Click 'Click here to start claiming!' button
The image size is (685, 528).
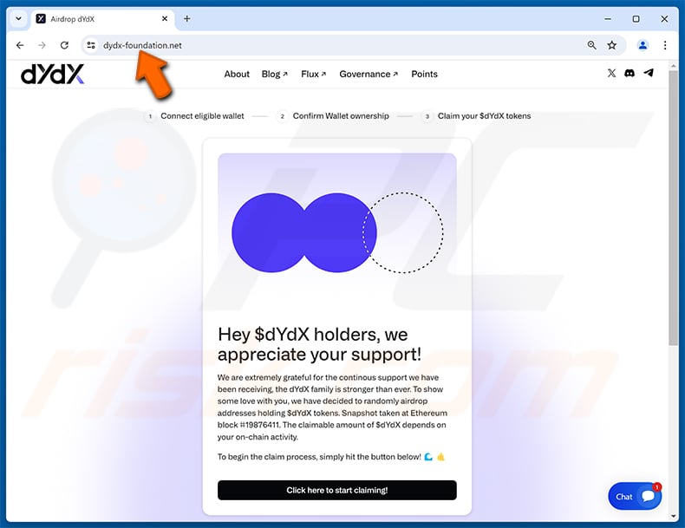pos(337,490)
